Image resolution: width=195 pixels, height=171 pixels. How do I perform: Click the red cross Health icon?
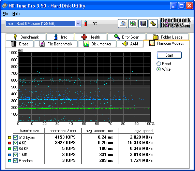point(84,37)
